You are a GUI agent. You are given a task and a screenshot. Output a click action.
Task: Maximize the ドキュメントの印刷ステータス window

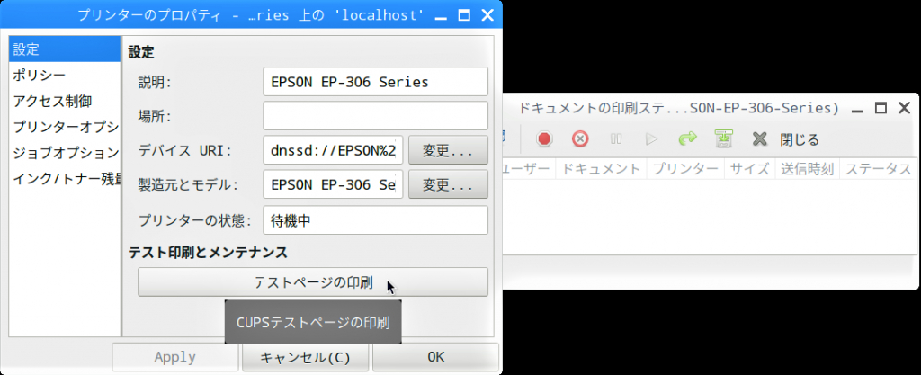click(881, 108)
